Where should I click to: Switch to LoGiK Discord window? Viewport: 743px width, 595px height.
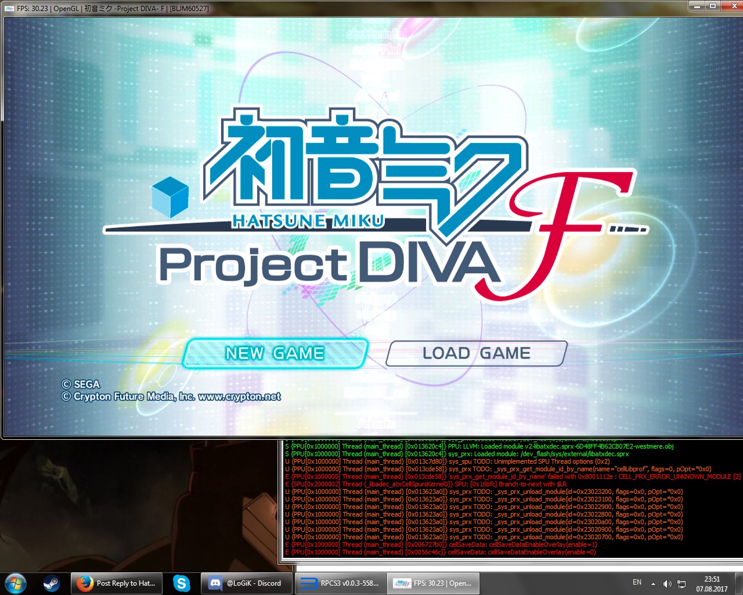246,583
